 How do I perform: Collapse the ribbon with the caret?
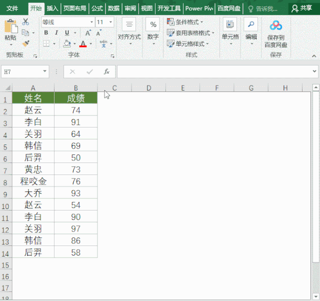pos(314,56)
